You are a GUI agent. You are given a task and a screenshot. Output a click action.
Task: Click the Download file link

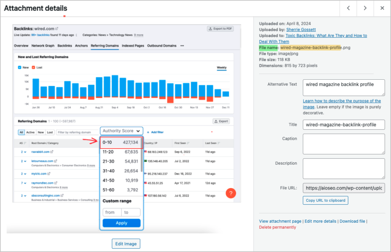pyautogui.click(x=352, y=221)
